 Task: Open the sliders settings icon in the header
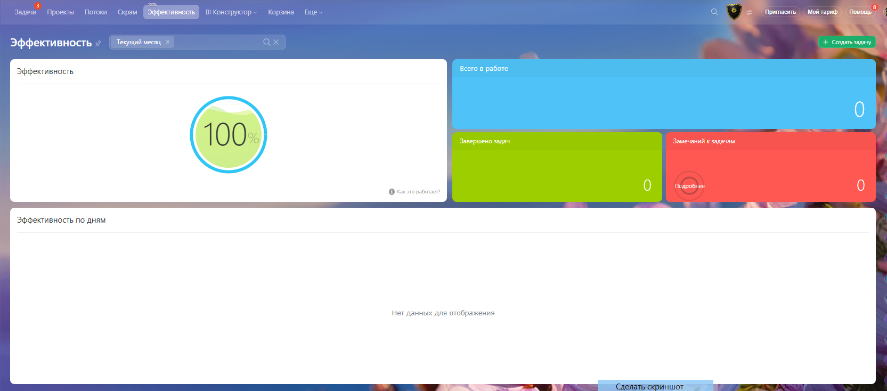750,12
